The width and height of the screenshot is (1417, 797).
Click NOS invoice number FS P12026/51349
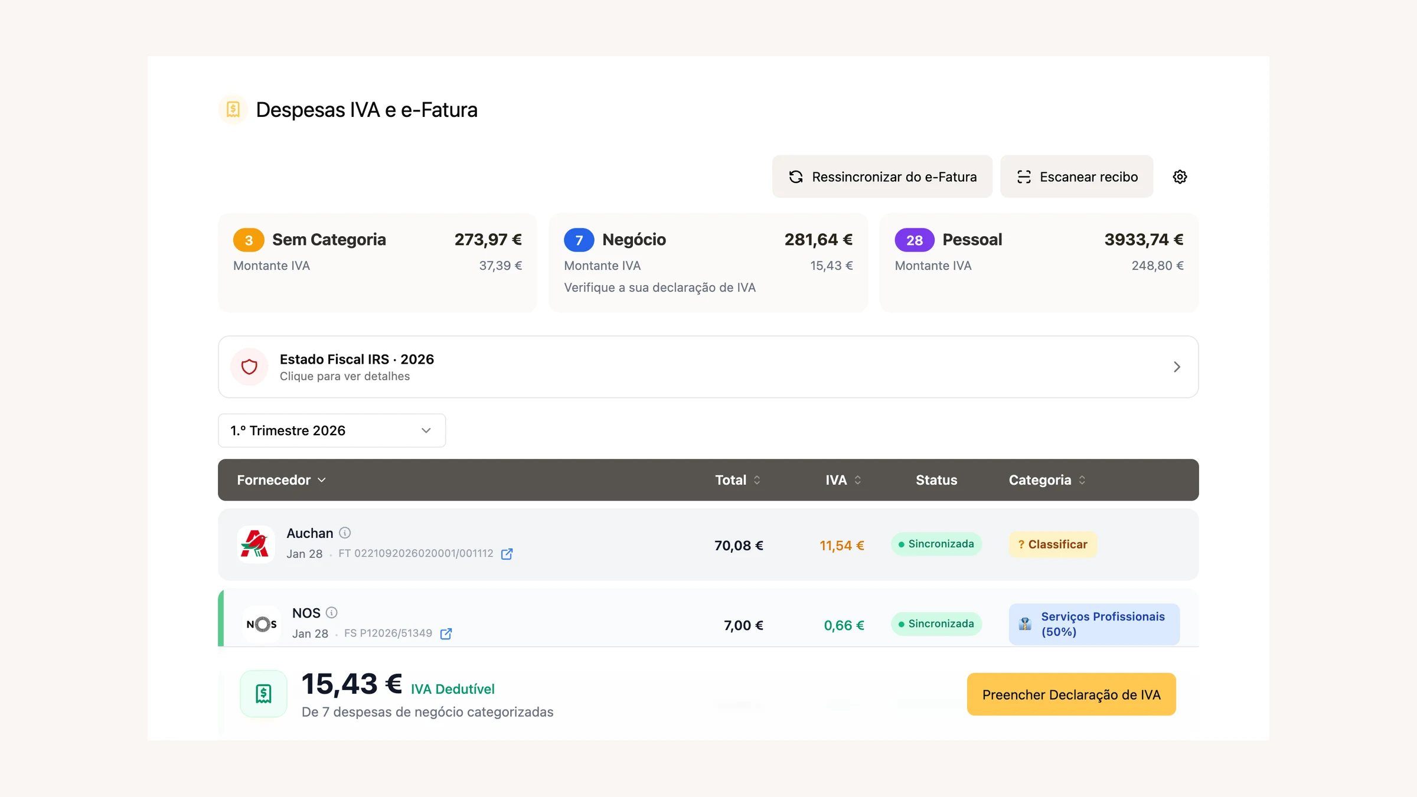pyautogui.click(x=388, y=633)
